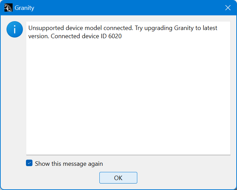The height and width of the screenshot is (190, 237).
Task: Click the empty blue title bar area
Action: (x=128, y=8)
